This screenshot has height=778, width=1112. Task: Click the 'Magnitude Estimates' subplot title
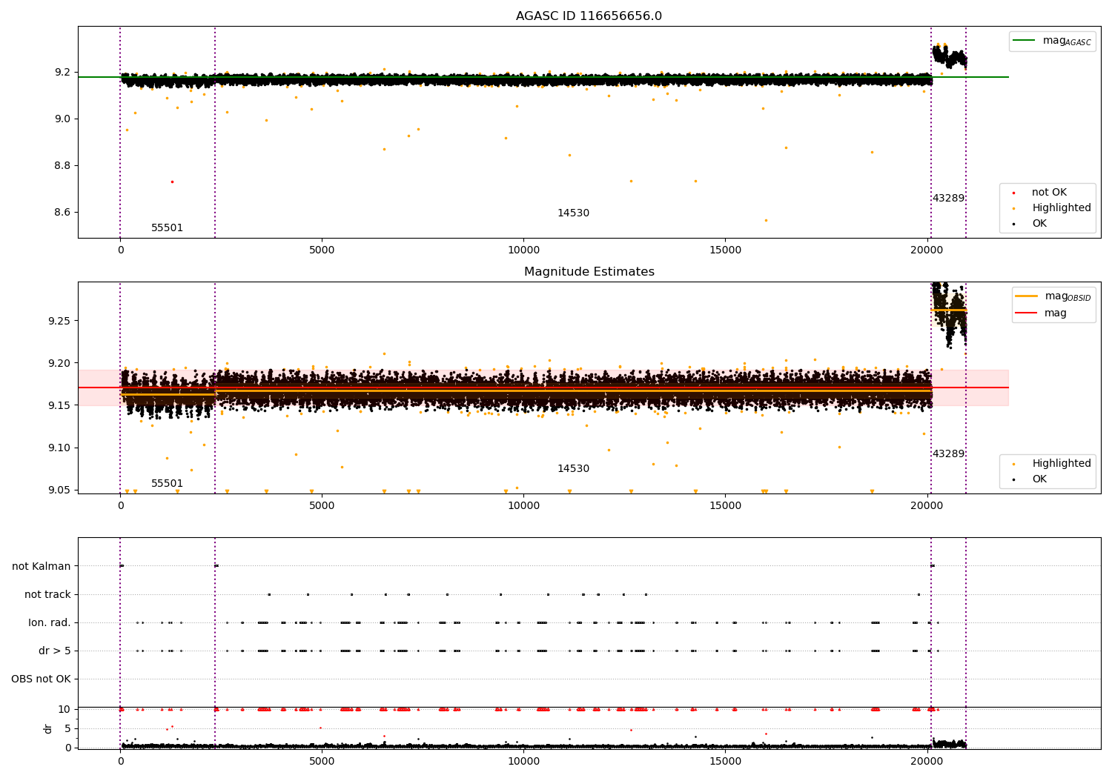(x=589, y=272)
